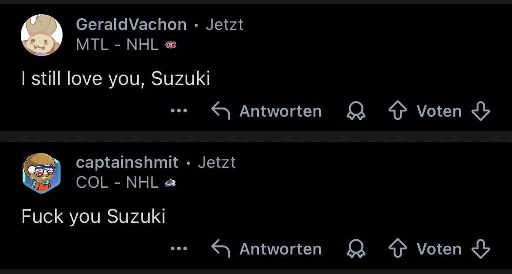The image size is (512, 274).
Task: Click the Colorado Avalanche flair logo
Action: tap(170, 183)
